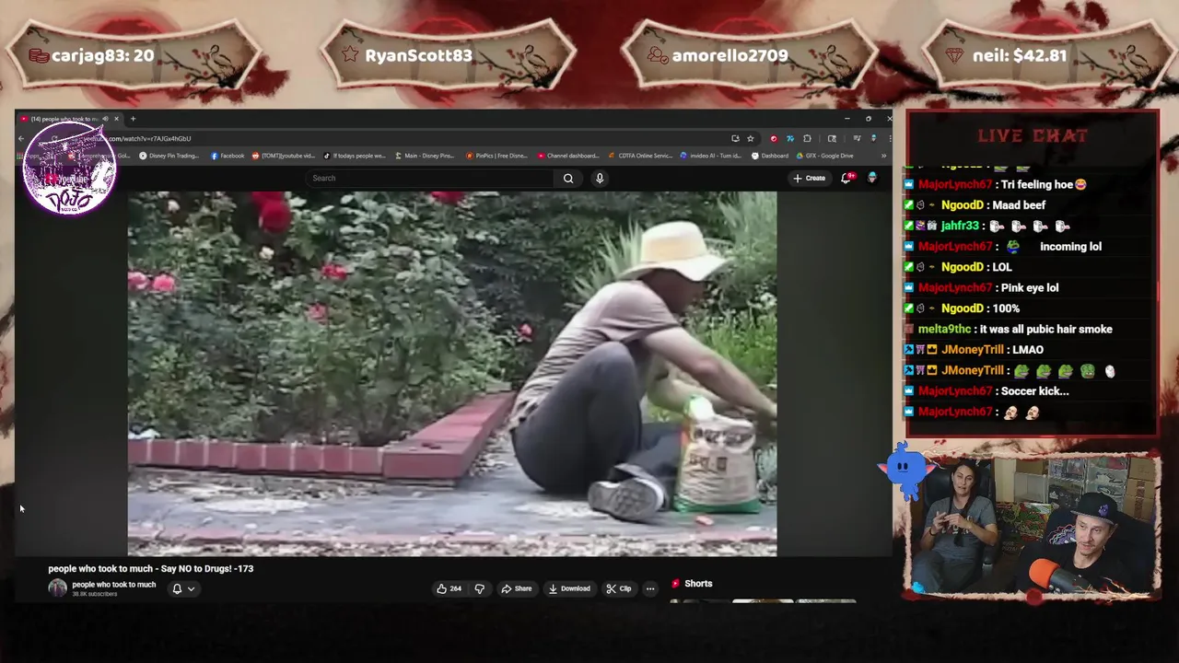Open the browser profile avatar icon
1179x663 pixels.
click(x=873, y=138)
